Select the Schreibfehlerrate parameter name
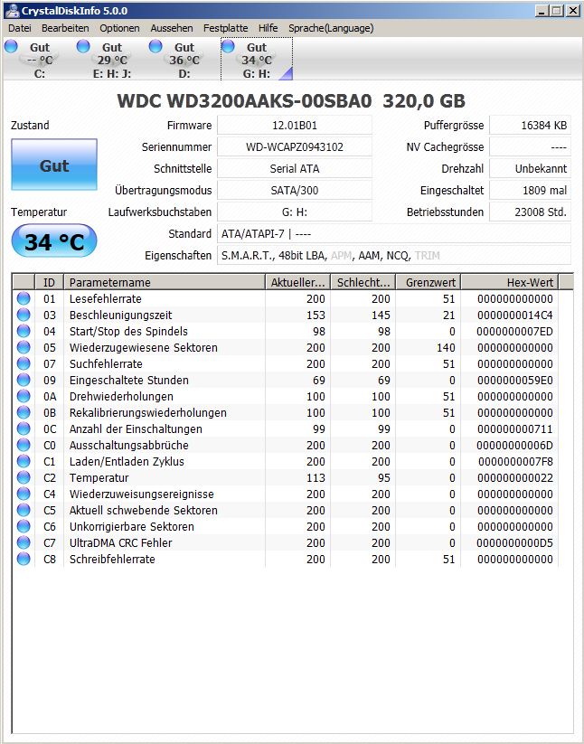Viewport: 584px width, 744px height. (112, 559)
